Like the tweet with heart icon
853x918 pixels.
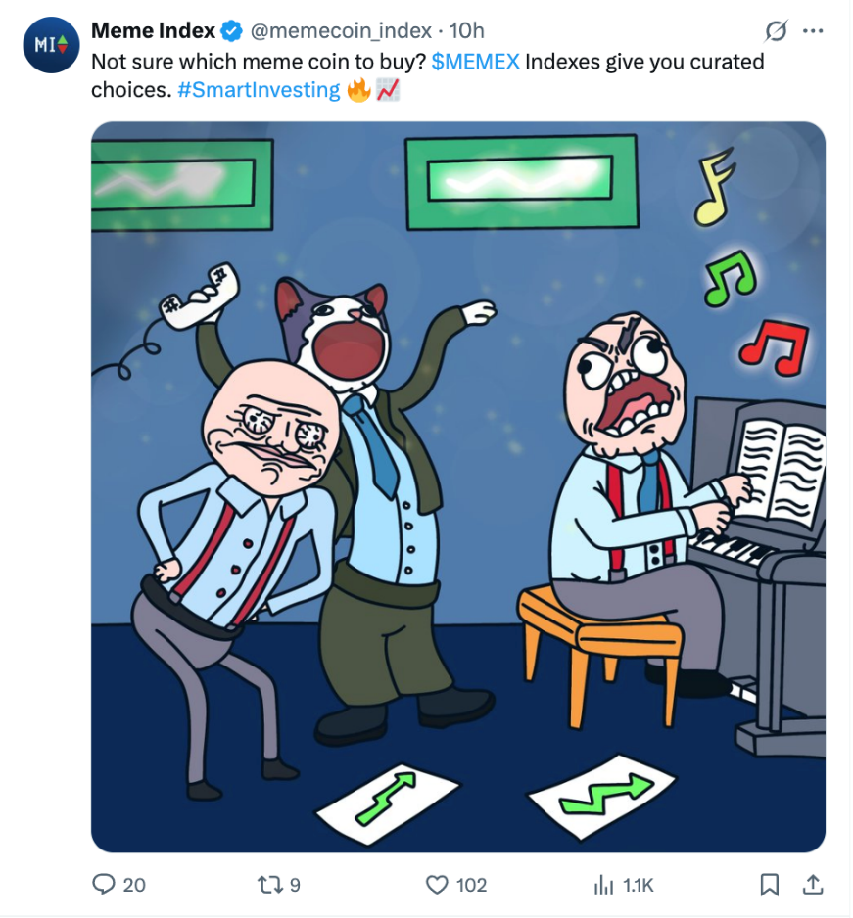tap(437, 885)
